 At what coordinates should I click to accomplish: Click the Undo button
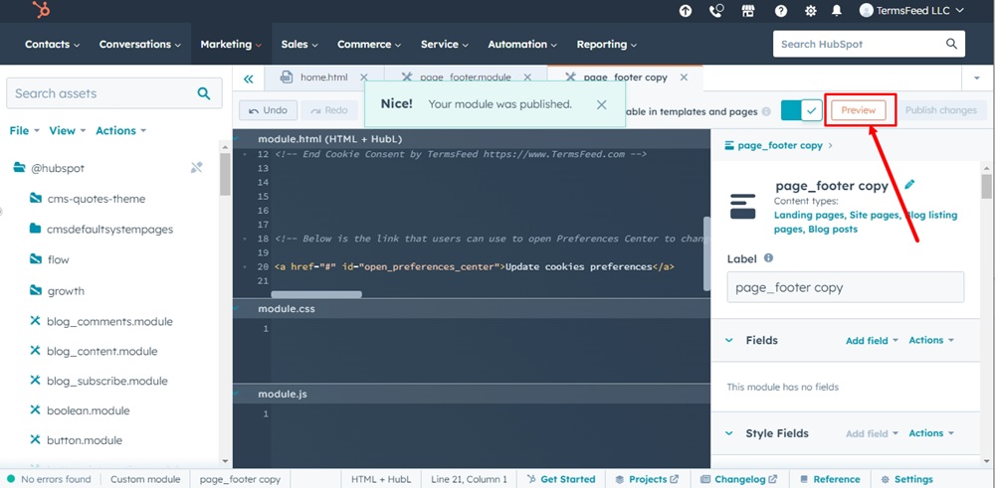[269, 110]
